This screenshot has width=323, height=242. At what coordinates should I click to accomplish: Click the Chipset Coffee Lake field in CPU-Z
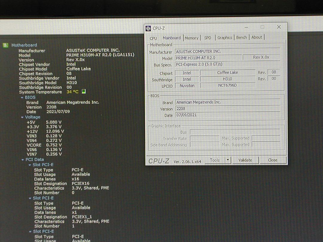pyautogui.click(x=227, y=72)
